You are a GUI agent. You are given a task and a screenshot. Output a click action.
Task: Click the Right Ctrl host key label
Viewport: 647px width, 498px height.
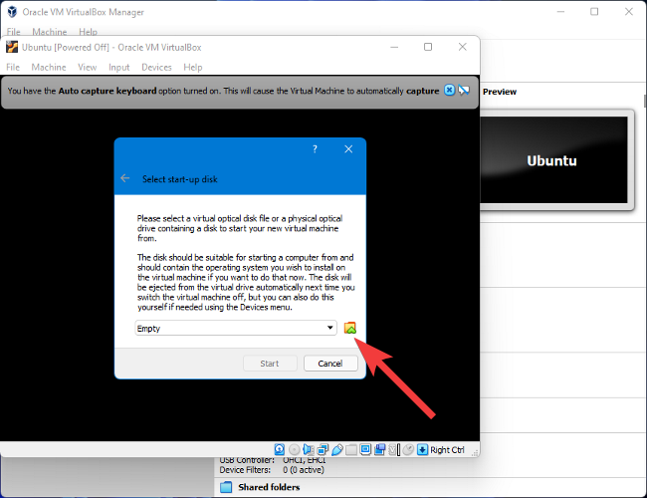pos(447,449)
